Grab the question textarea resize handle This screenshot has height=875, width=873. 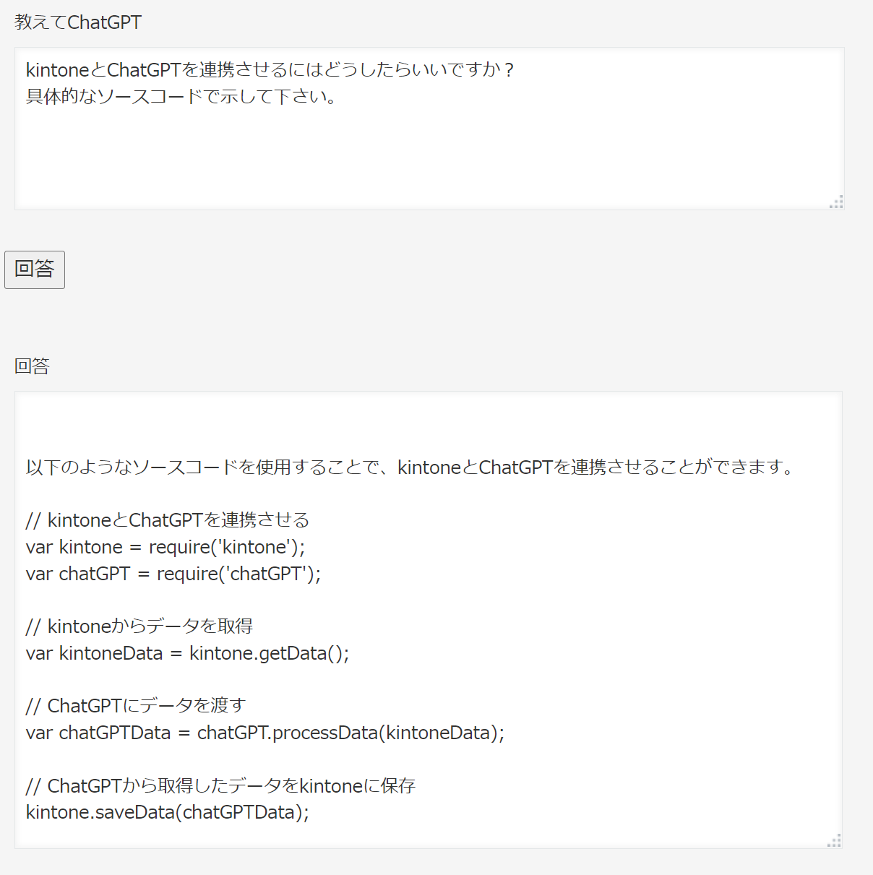click(x=836, y=202)
